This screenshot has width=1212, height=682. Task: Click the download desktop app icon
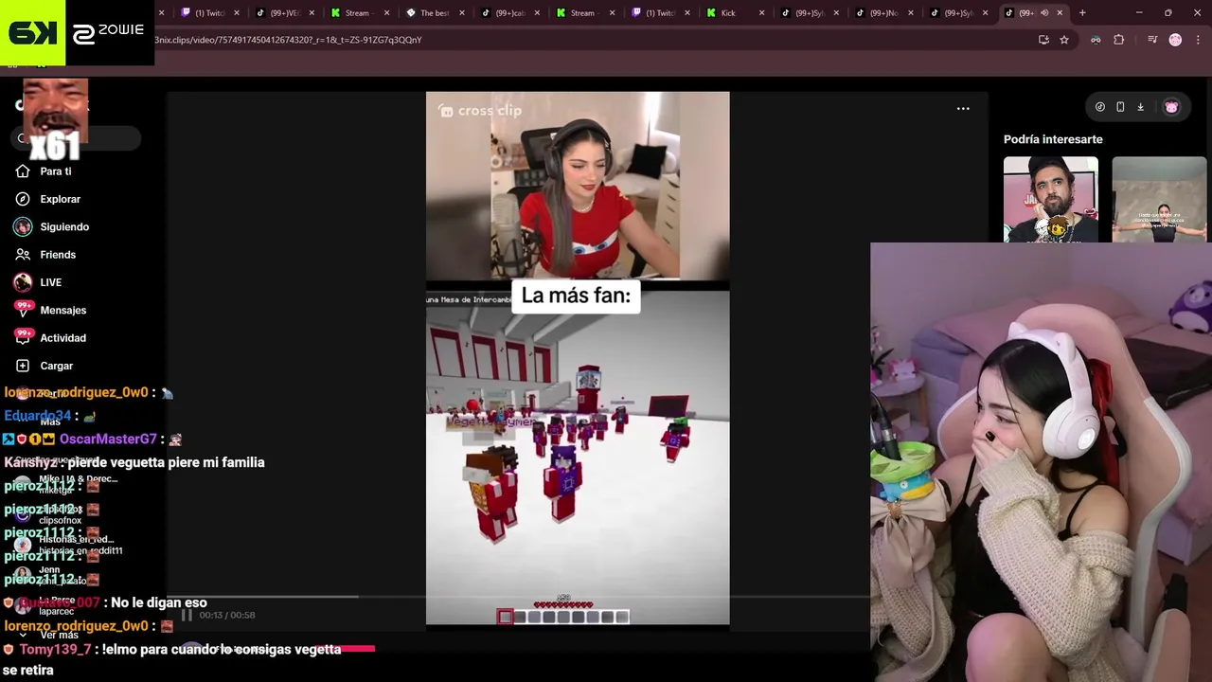tap(1140, 107)
